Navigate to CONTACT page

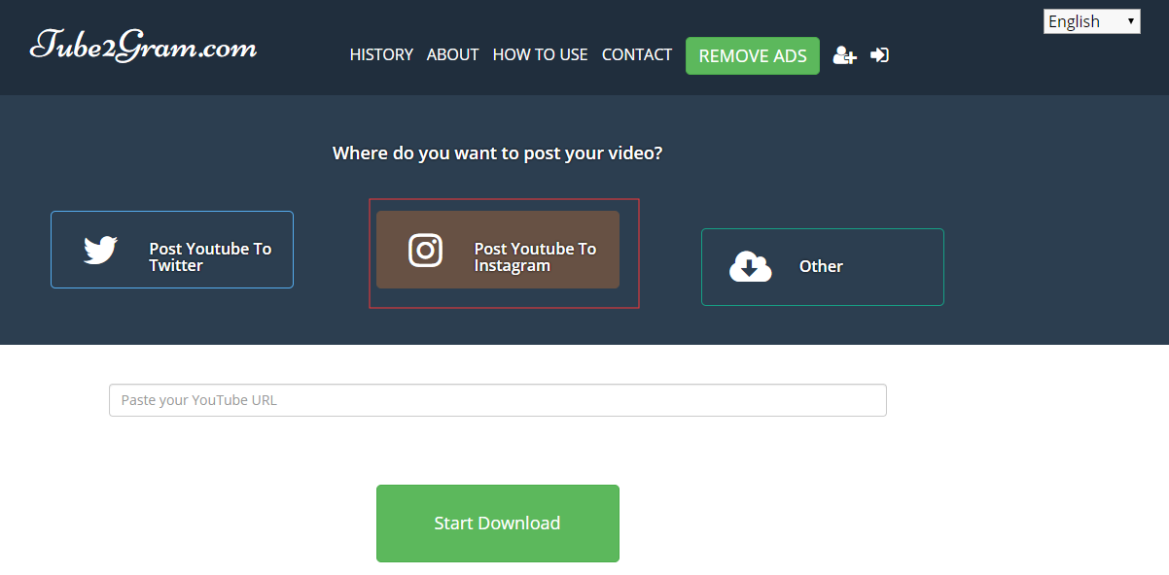click(x=637, y=55)
